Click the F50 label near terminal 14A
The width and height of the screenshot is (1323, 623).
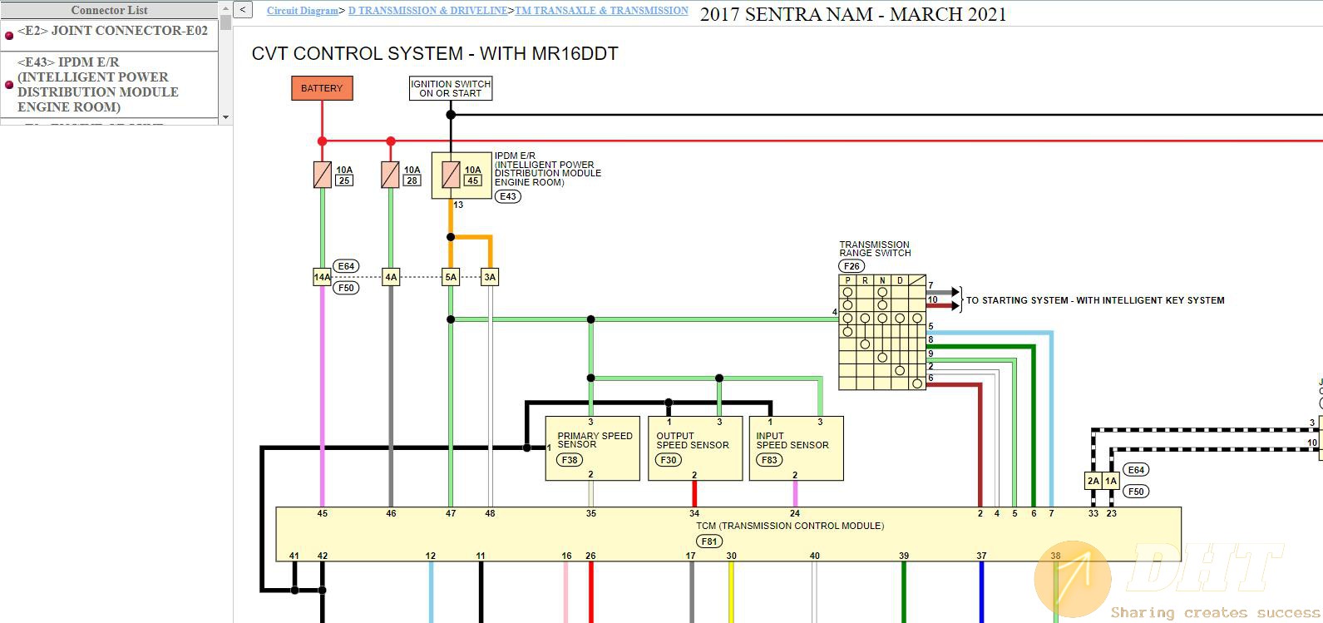click(x=346, y=288)
